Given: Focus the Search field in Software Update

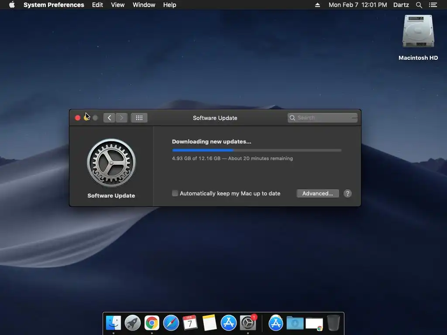Looking at the screenshot, I should click(x=323, y=118).
